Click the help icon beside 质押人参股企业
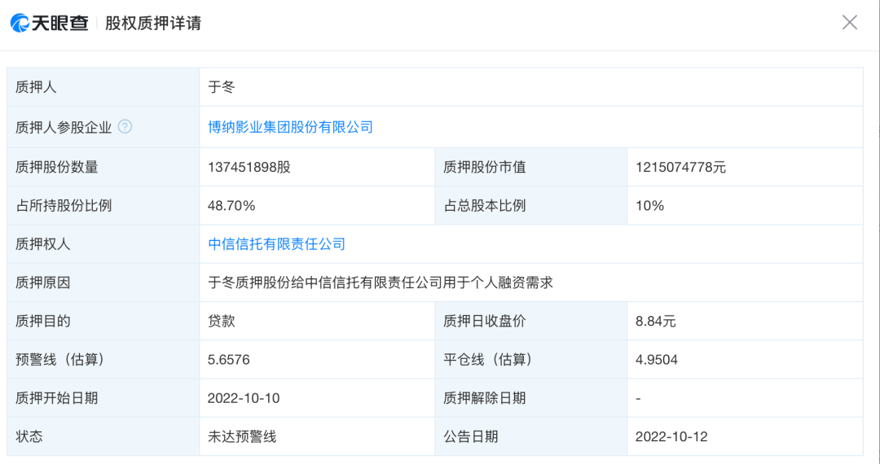 [x=125, y=127]
